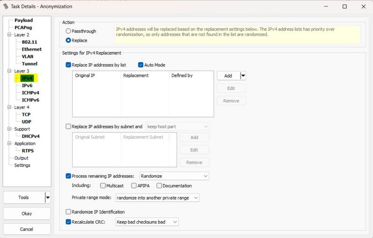The height and width of the screenshot is (238, 373).
Task: Select Payload in the tree
Action: pyautogui.click(x=24, y=20)
